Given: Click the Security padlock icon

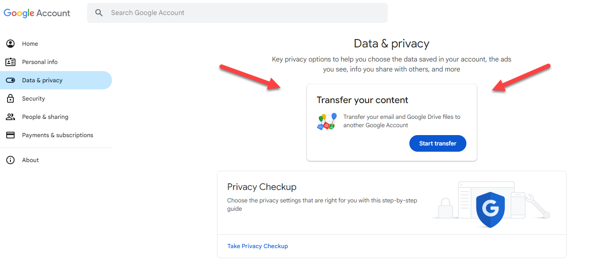Looking at the screenshot, I should pos(10,99).
